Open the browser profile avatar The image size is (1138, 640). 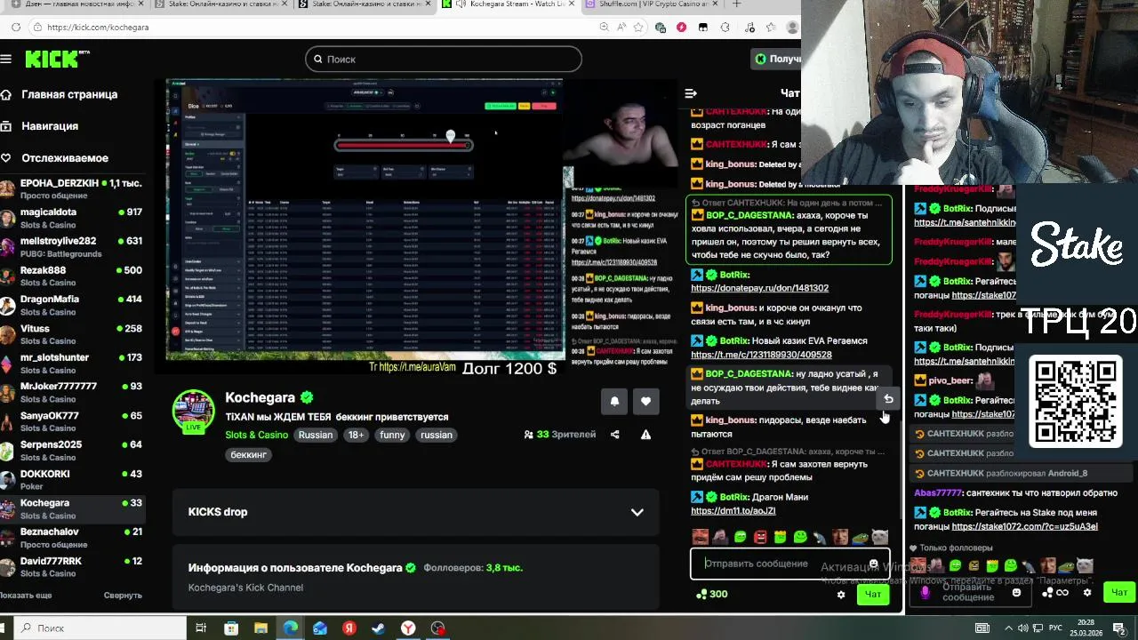[793, 28]
